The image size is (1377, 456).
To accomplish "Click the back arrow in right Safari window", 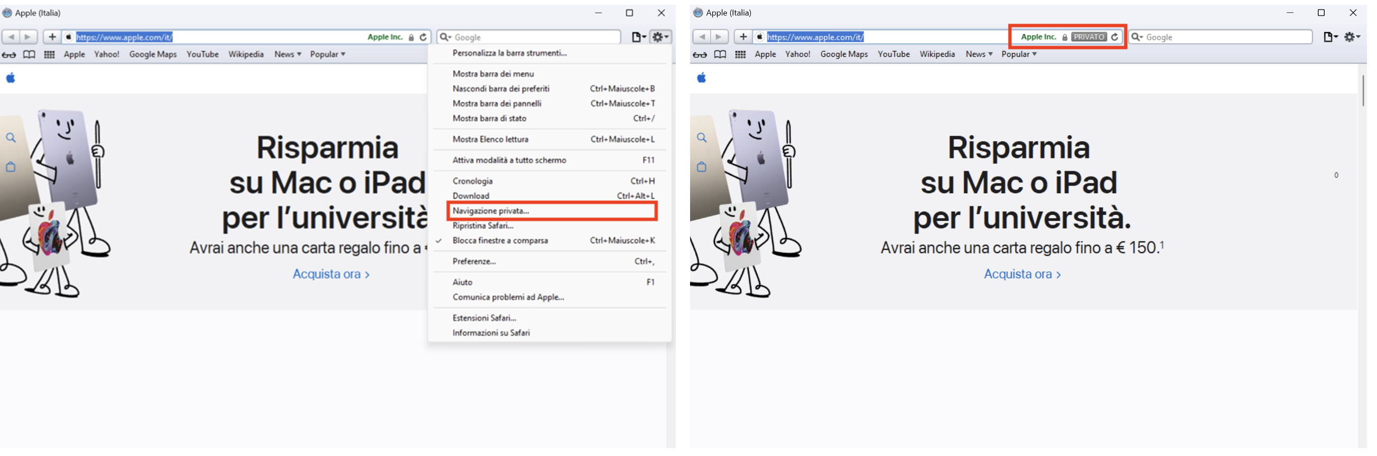I will (702, 37).
